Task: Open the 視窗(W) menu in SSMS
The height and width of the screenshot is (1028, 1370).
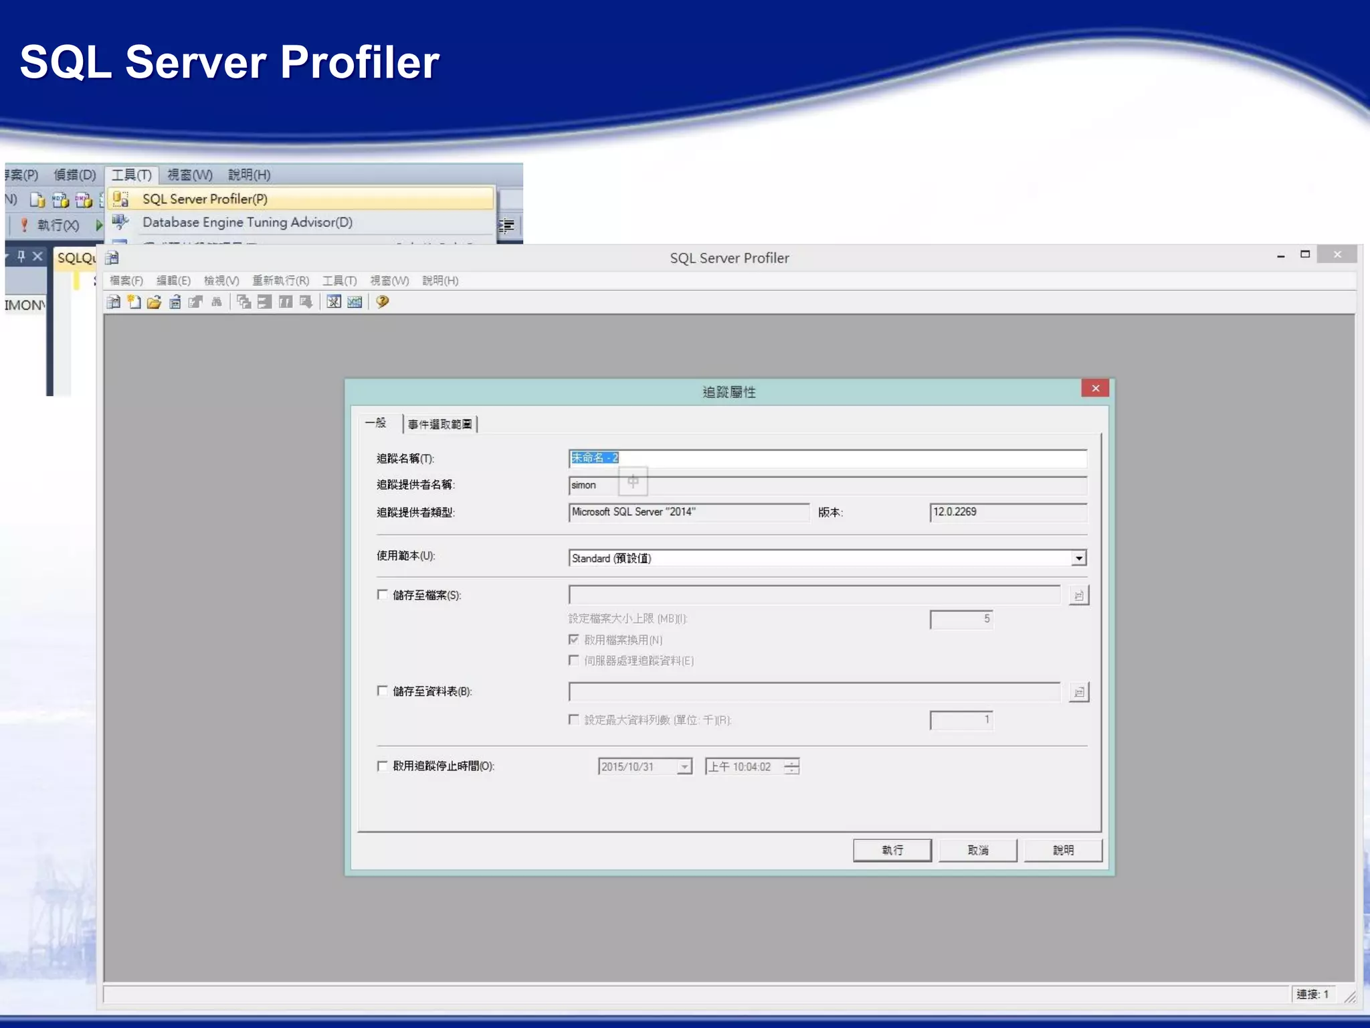Action: pyautogui.click(x=190, y=175)
